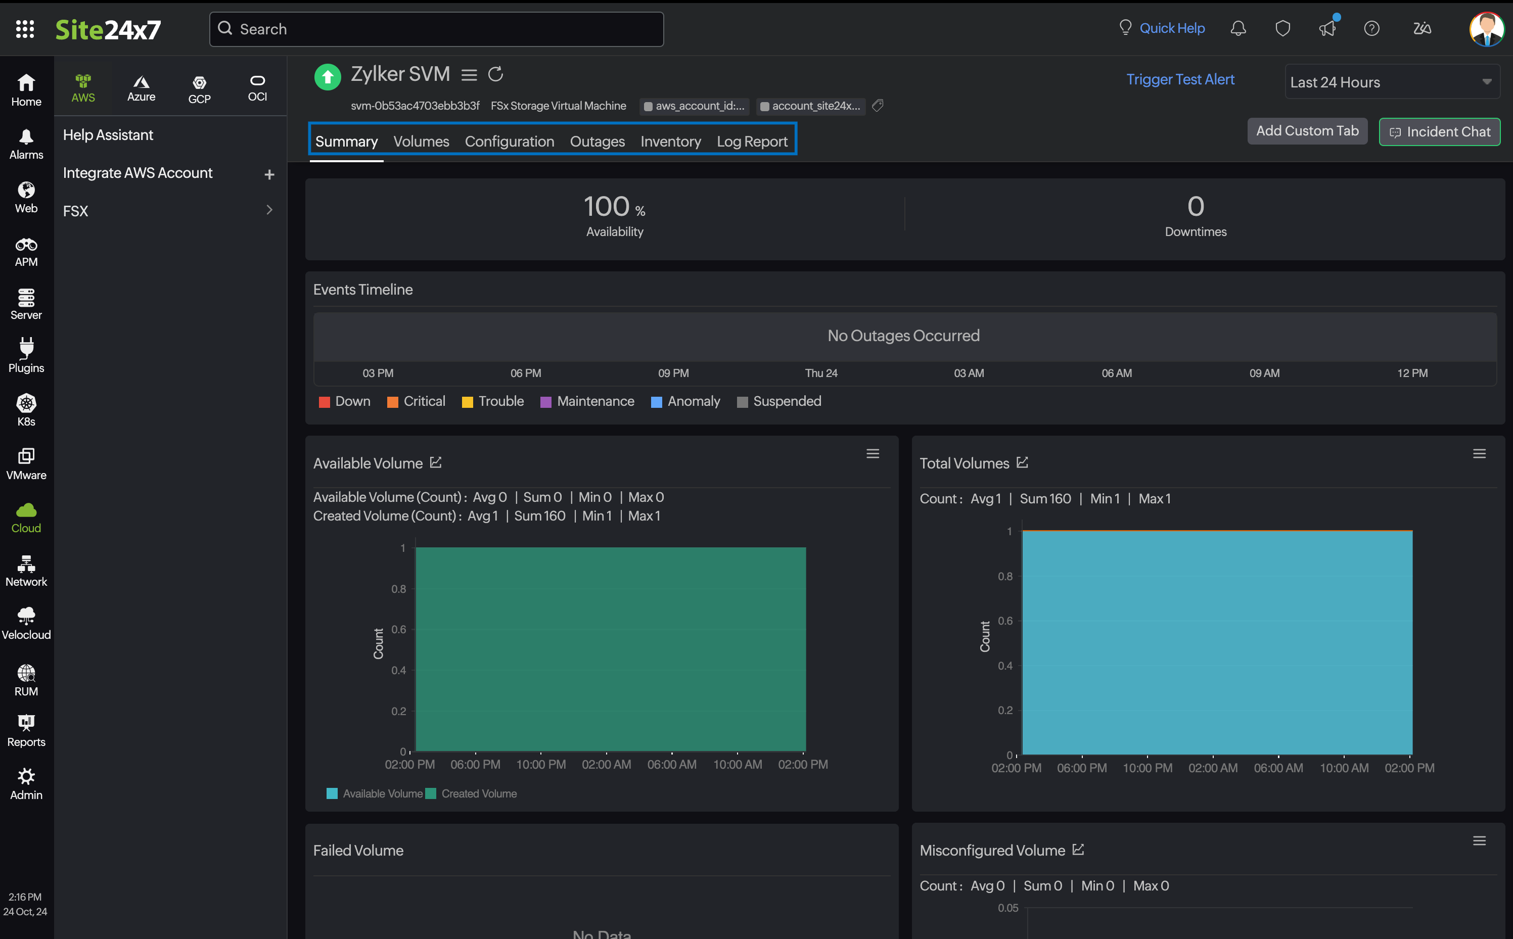Select the Azure cloud tab icon

pos(141,89)
